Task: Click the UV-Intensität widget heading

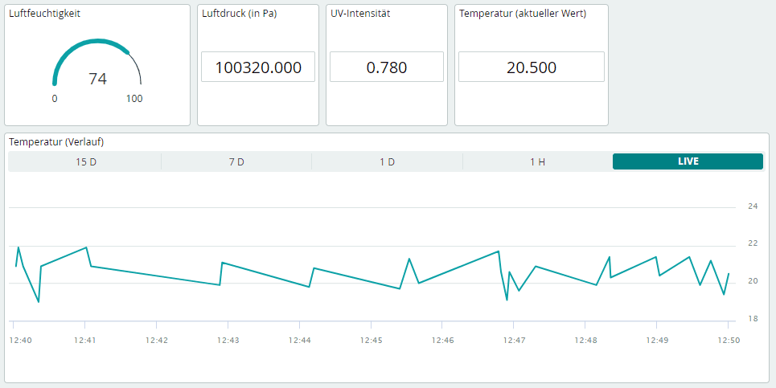Action: [360, 14]
